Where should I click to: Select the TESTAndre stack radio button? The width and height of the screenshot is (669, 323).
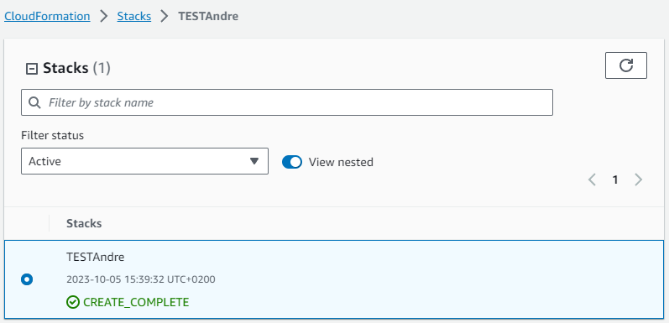(x=27, y=279)
